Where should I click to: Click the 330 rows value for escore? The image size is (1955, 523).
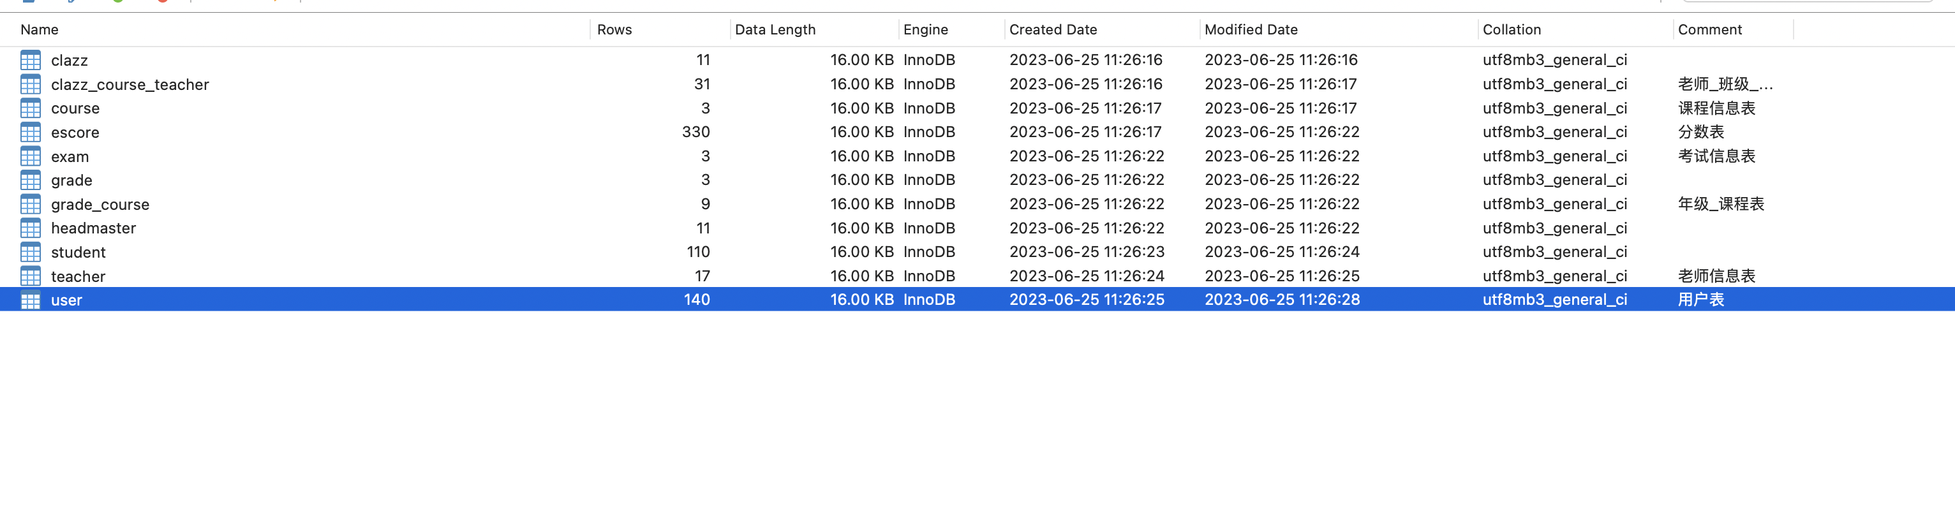pos(695,132)
